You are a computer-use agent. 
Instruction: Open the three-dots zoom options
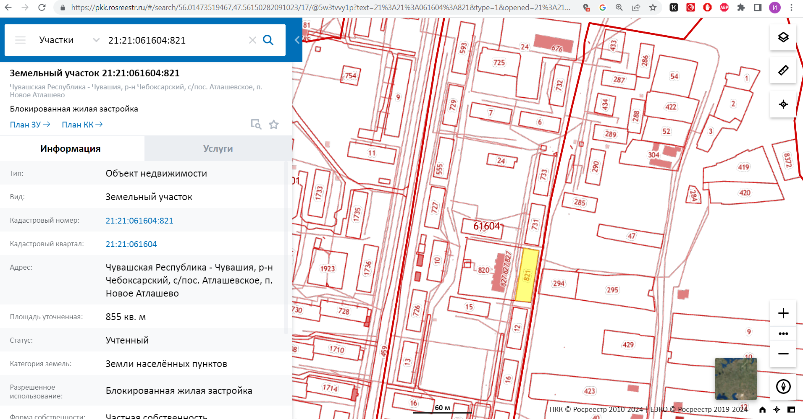783,334
